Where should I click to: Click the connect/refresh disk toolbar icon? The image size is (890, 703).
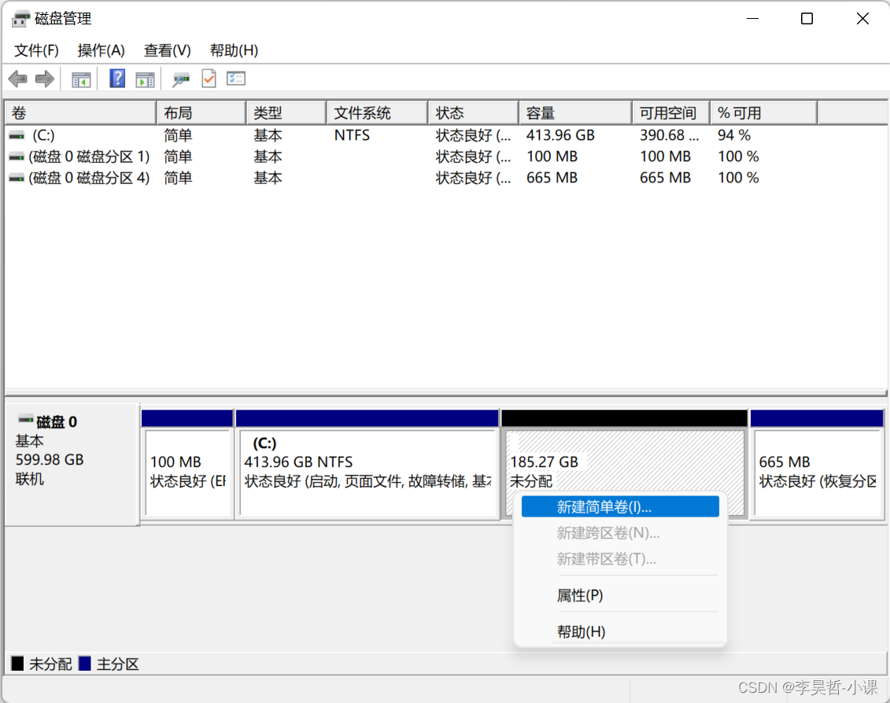pos(181,79)
